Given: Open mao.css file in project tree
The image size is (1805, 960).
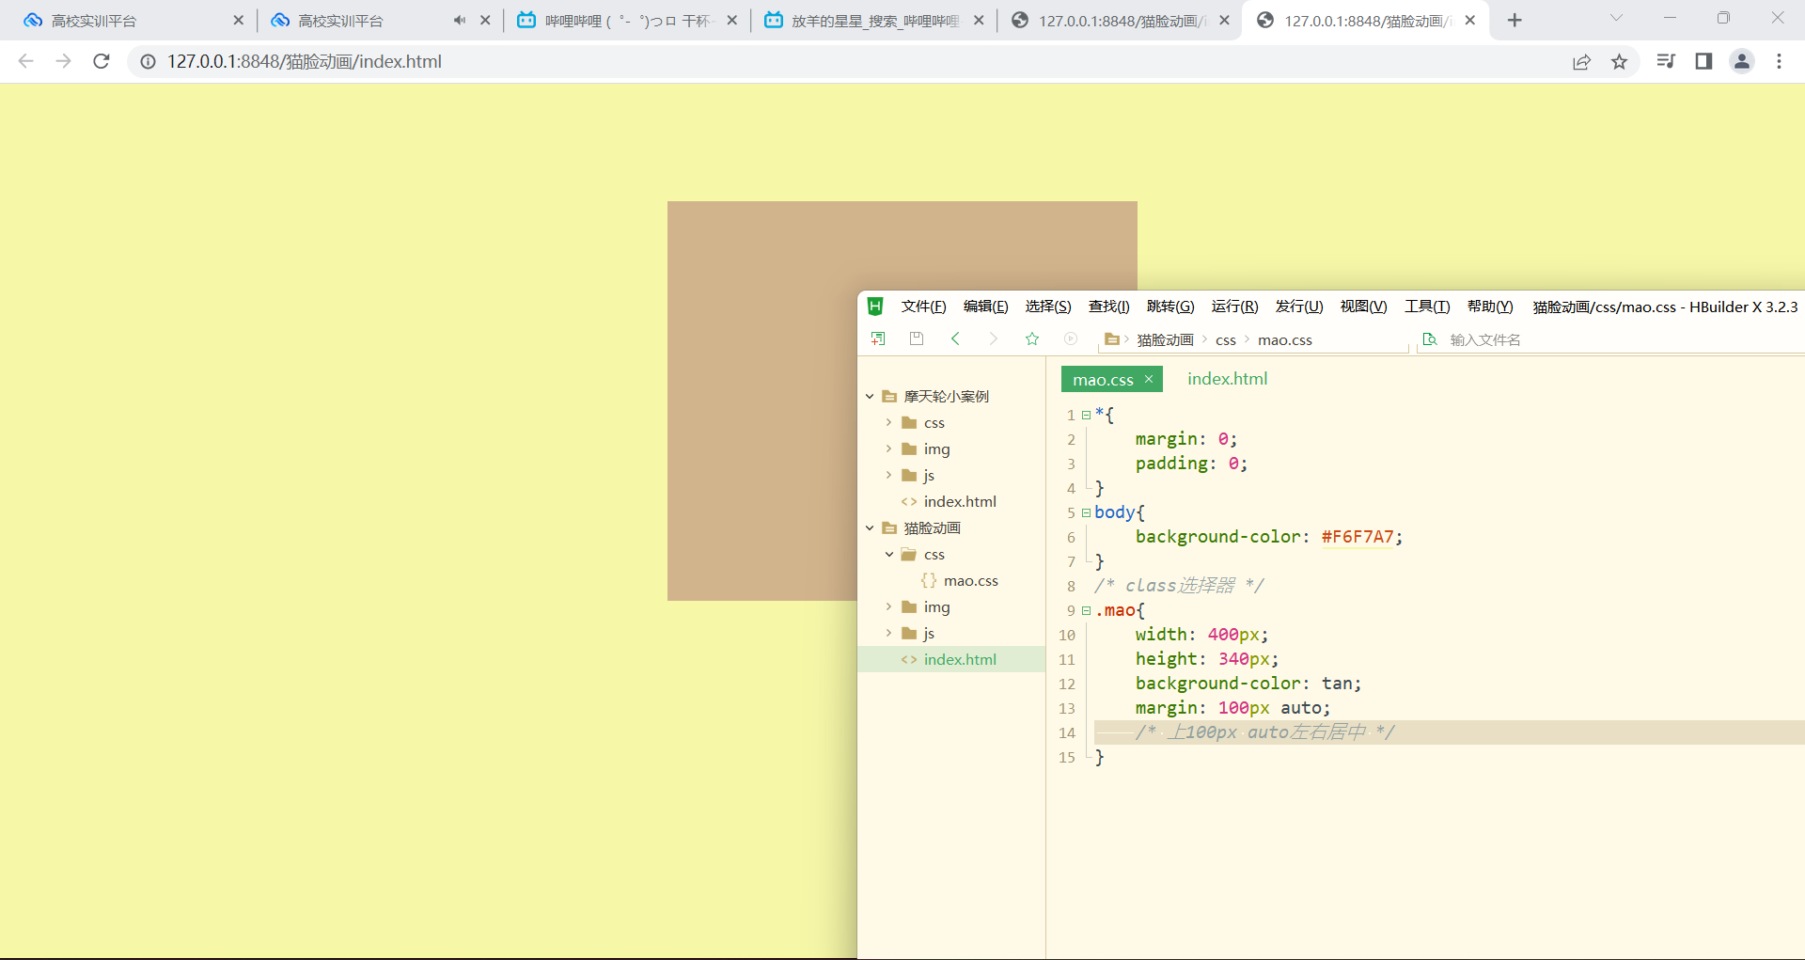Looking at the screenshot, I should (x=970, y=581).
